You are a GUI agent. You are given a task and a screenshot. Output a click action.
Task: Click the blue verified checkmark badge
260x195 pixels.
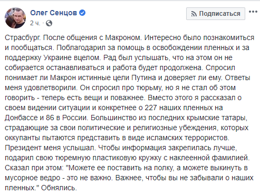pos(82,13)
